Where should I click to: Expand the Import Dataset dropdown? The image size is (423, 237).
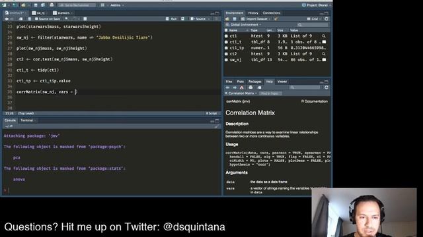pyautogui.click(x=256, y=19)
